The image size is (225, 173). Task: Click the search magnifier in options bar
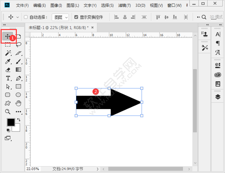click(x=204, y=17)
